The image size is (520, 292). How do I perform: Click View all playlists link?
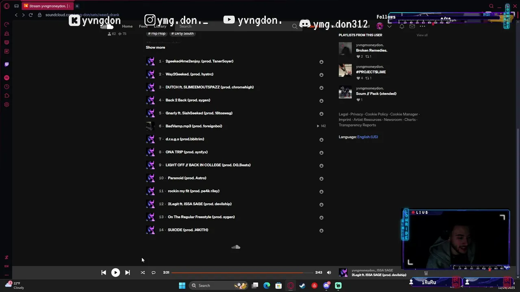tap(422, 35)
